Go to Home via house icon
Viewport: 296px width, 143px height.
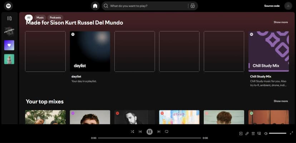coord(95,6)
